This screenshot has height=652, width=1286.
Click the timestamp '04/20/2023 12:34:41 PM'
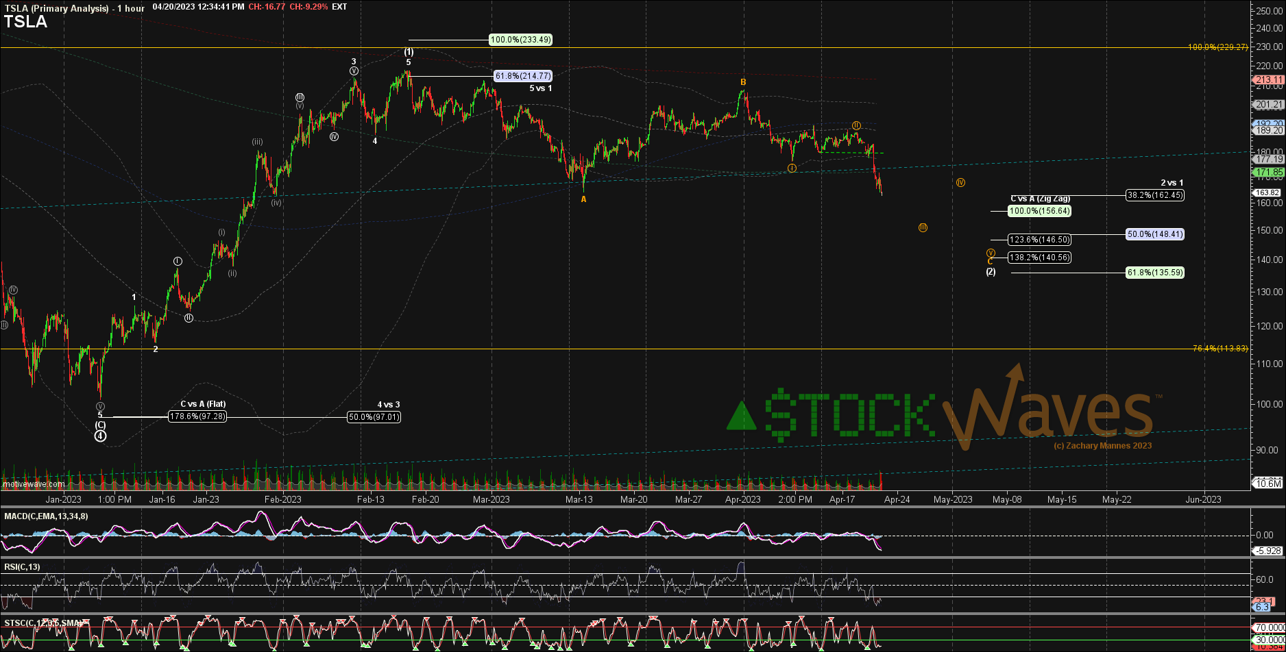(x=198, y=7)
